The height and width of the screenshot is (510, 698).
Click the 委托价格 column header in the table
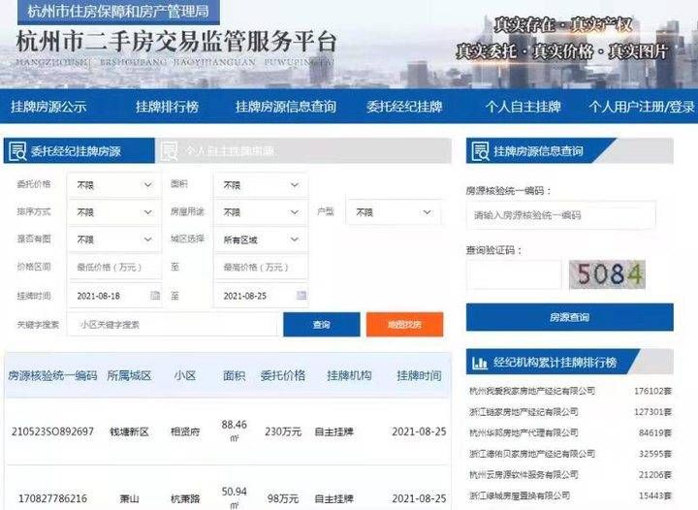point(283,376)
